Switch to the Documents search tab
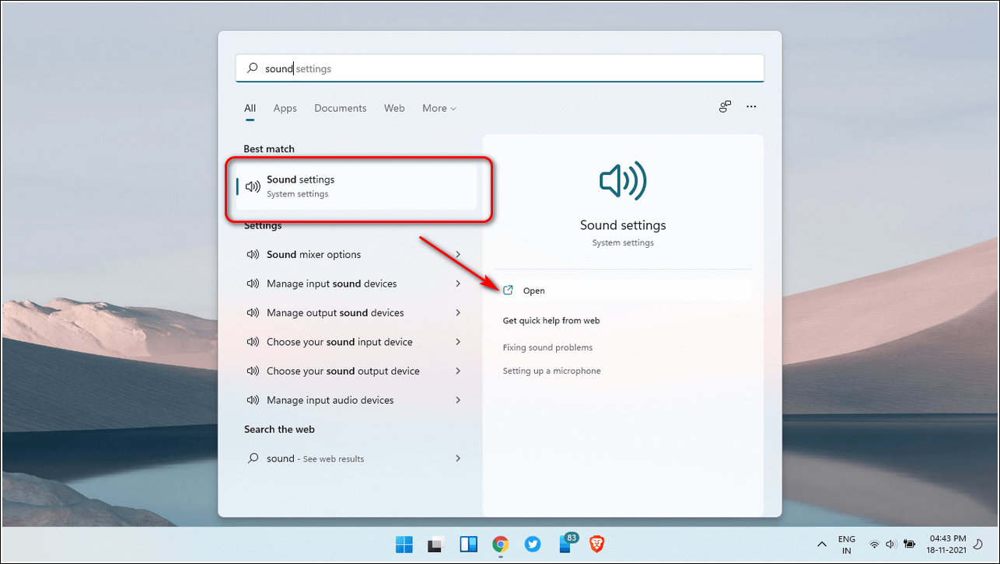This screenshot has height=564, width=1000. point(341,108)
